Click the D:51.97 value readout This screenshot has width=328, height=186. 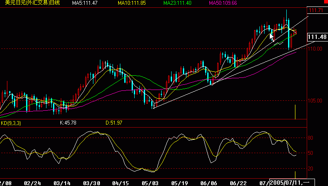tap(114, 123)
